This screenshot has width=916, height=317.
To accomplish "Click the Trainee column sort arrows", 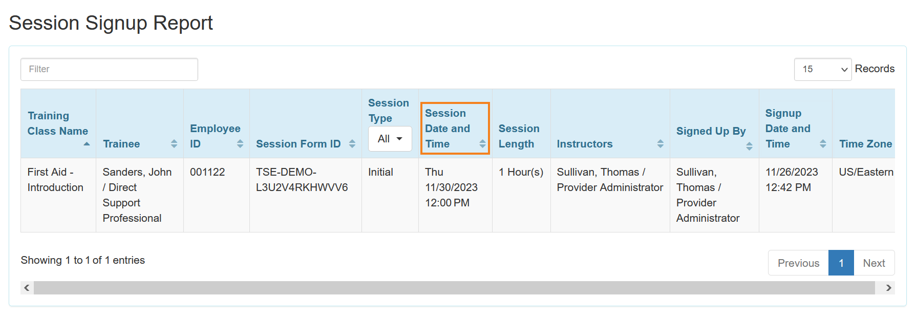I will [174, 144].
